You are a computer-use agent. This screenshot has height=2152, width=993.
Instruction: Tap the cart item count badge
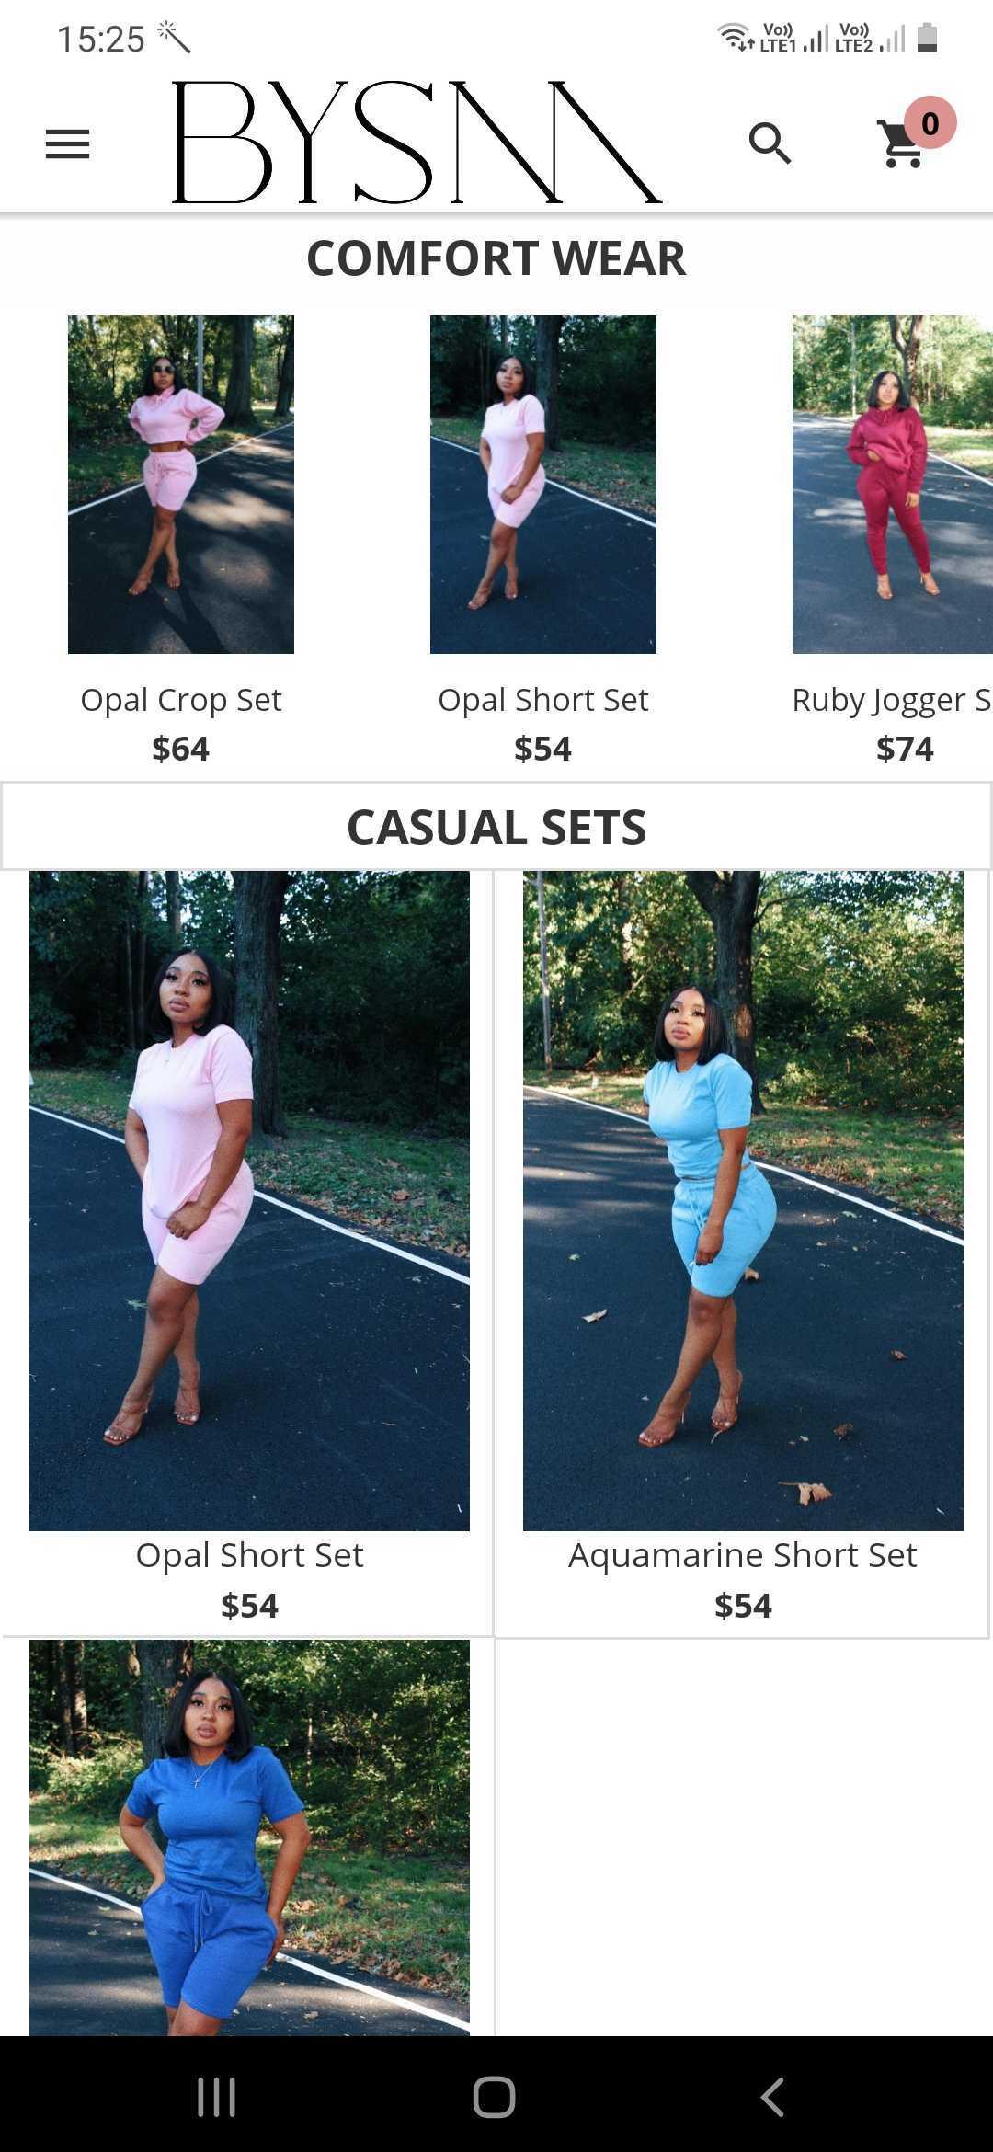click(x=930, y=122)
